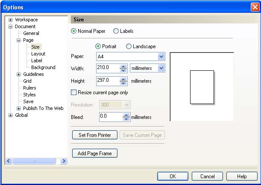
Task: Open the Label page settings
Action: 37,61
